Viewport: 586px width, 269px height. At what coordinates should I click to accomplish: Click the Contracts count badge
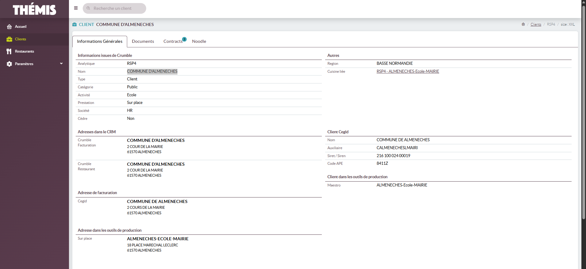pyautogui.click(x=184, y=39)
